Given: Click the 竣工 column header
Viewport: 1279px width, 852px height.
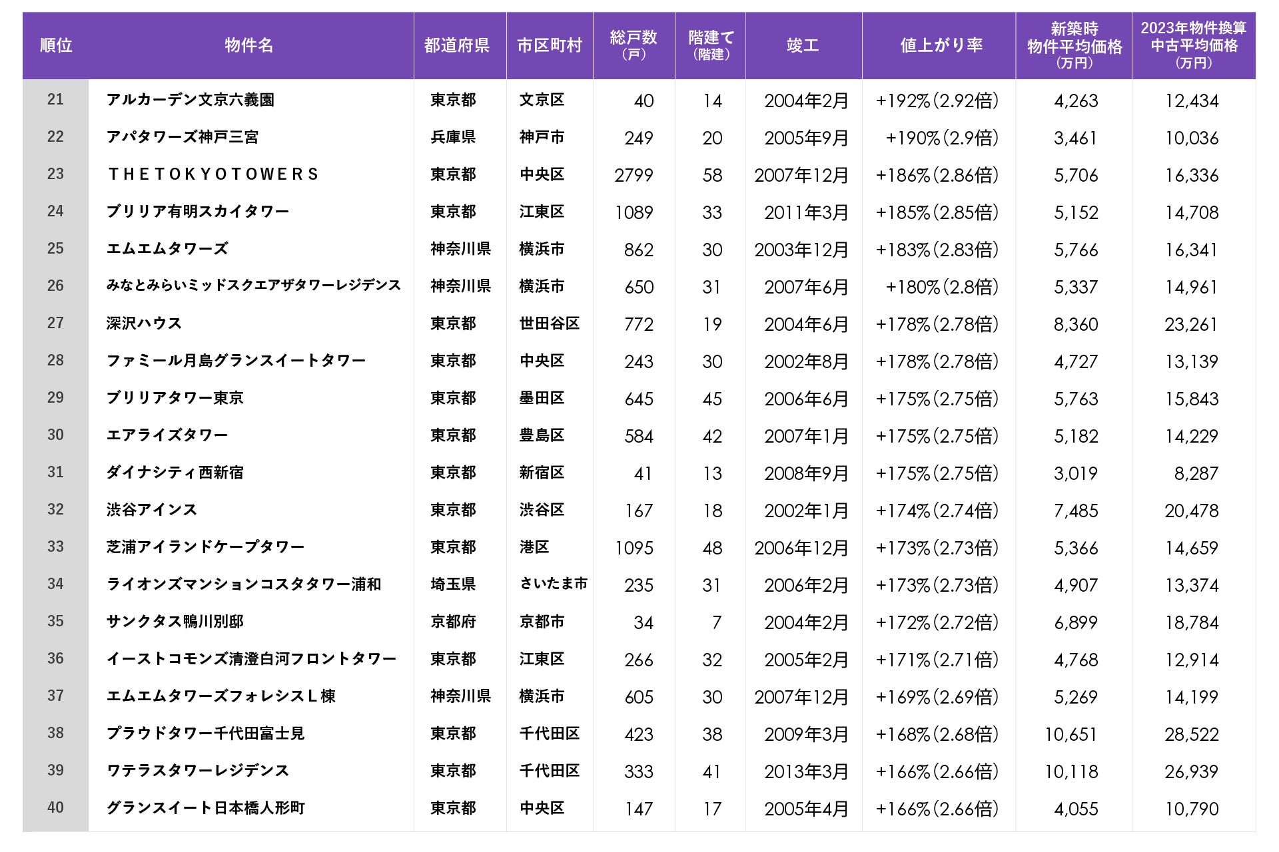Looking at the screenshot, I should pos(803,45).
